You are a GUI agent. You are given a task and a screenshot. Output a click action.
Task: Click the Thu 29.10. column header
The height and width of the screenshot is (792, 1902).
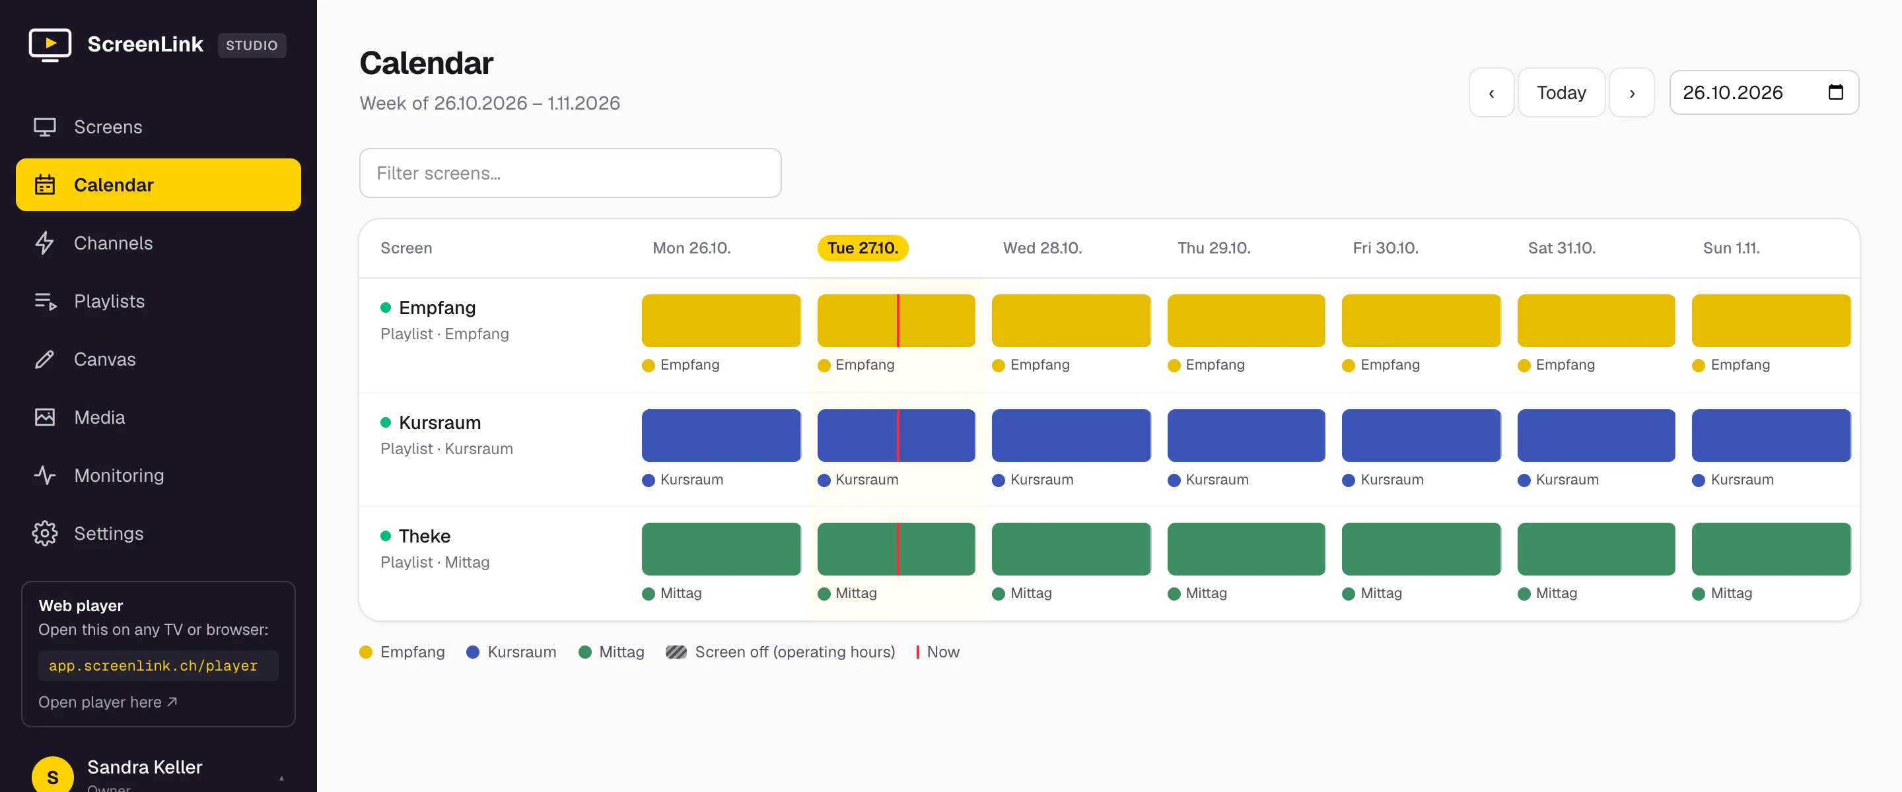click(x=1213, y=248)
